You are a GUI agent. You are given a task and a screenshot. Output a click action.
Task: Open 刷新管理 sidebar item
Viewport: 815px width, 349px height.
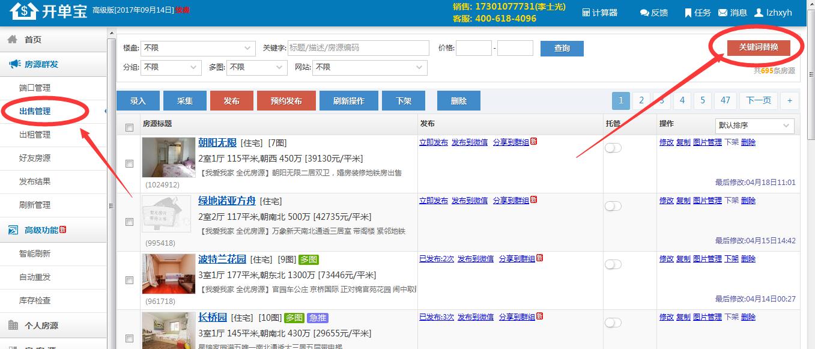click(35, 205)
